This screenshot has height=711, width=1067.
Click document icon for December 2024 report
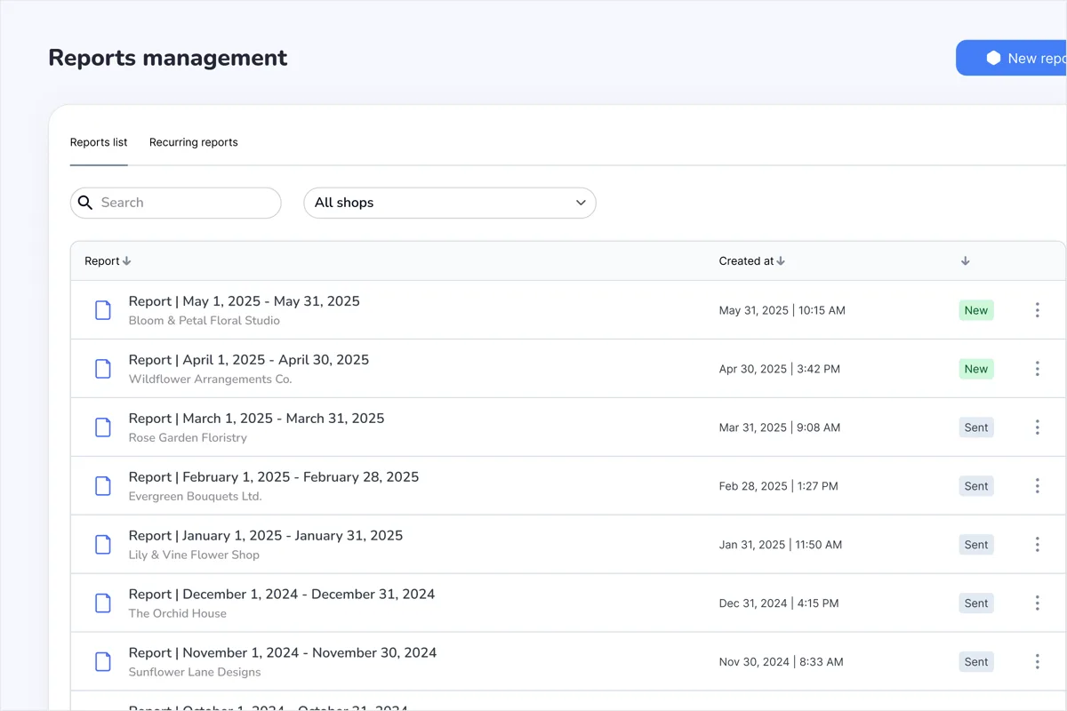103,603
